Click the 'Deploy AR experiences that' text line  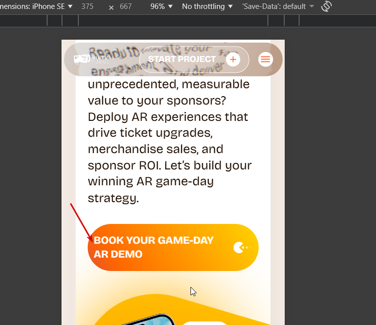[x=168, y=117]
